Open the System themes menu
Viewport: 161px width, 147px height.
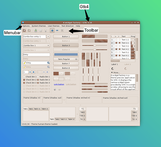(39, 26)
